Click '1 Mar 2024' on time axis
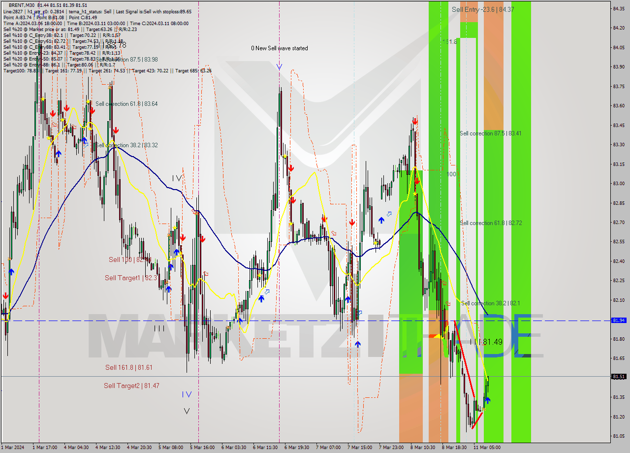Screen dimensions: 630x453 pos(12,448)
